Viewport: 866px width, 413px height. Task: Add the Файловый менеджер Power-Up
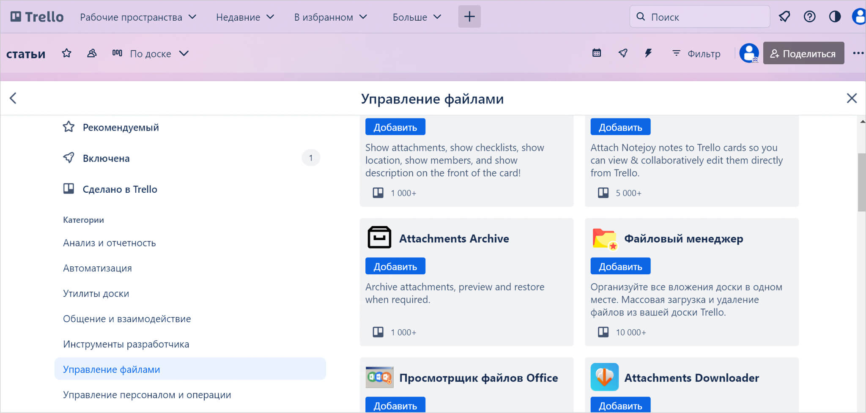point(620,266)
